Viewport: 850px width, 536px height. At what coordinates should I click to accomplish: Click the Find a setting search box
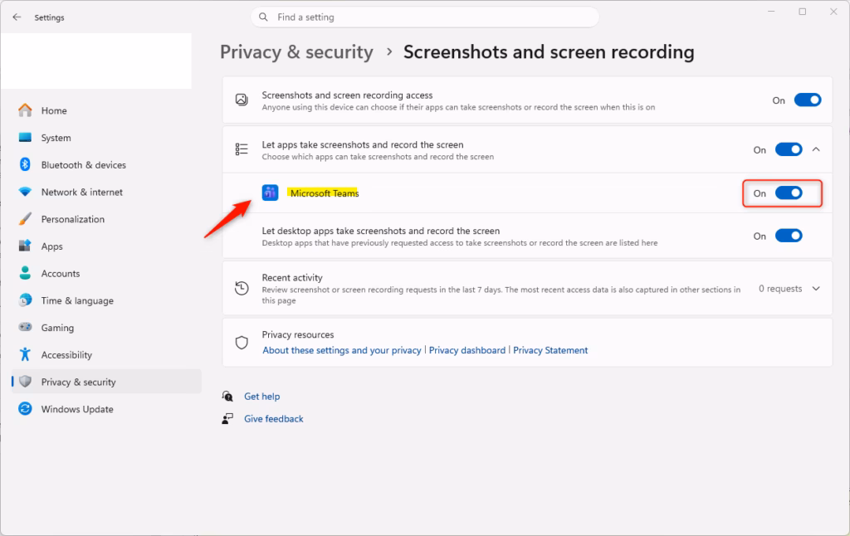click(x=424, y=17)
